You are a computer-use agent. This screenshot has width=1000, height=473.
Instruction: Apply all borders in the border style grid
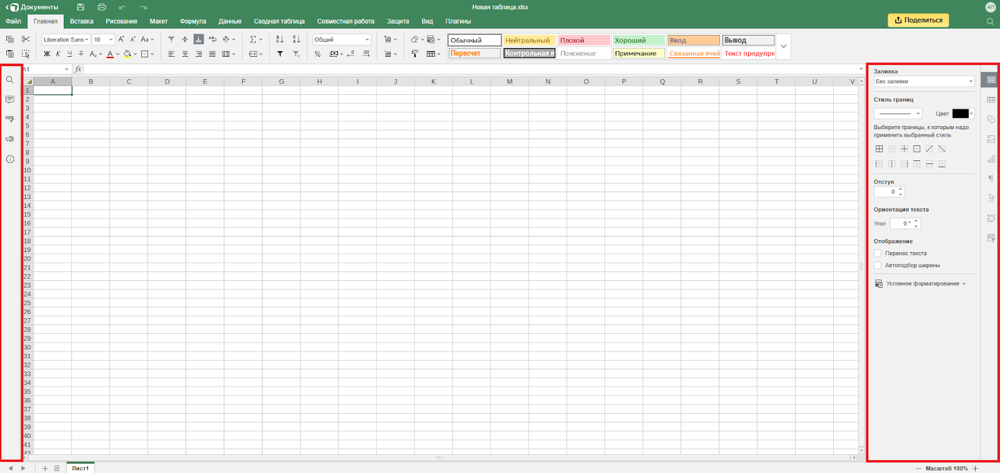coord(879,149)
